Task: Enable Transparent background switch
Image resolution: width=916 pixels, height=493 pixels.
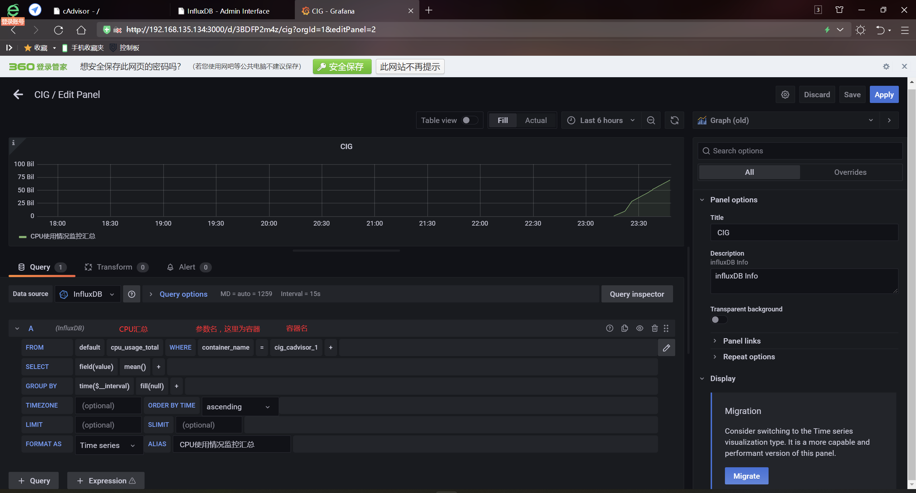Action: [x=719, y=320]
